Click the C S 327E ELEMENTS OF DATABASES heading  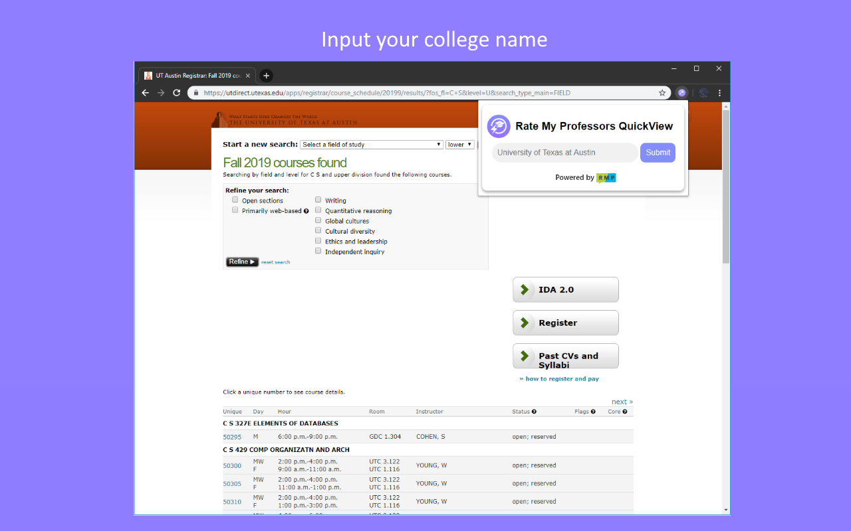(x=281, y=423)
